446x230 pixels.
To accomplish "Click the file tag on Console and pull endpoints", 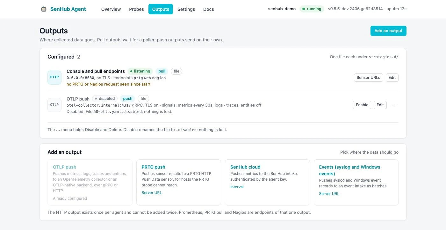I will 176,71.
